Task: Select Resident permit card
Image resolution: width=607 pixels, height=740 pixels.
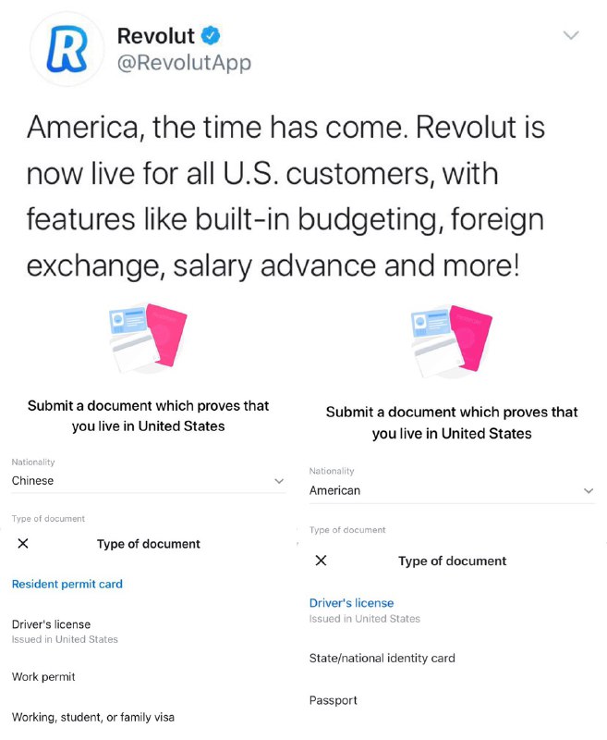Action: click(x=64, y=584)
